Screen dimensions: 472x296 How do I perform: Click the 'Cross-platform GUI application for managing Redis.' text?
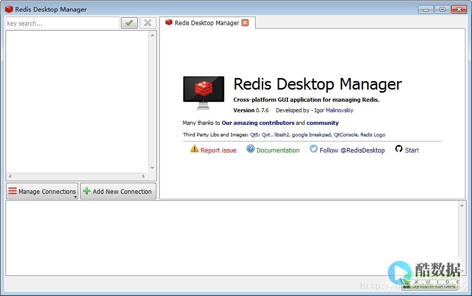point(306,100)
